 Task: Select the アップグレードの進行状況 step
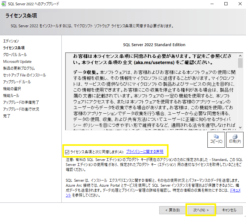(x=21, y=109)
